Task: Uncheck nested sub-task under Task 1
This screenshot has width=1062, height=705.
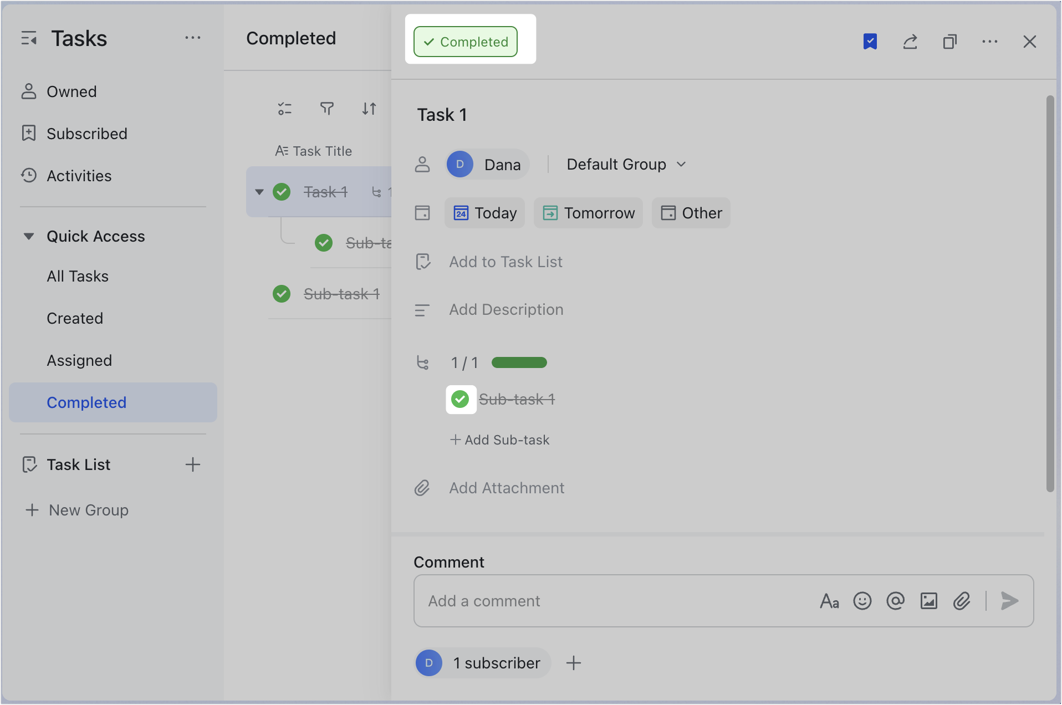Action: click(324, 243)
